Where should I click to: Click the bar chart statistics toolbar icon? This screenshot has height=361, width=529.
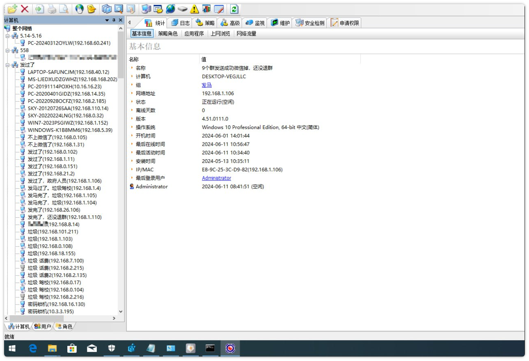pyautogui.click(x=207, y=9)
